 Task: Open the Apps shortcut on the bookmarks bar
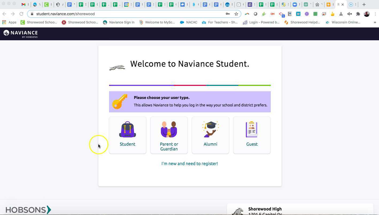[x=10, y=22]
